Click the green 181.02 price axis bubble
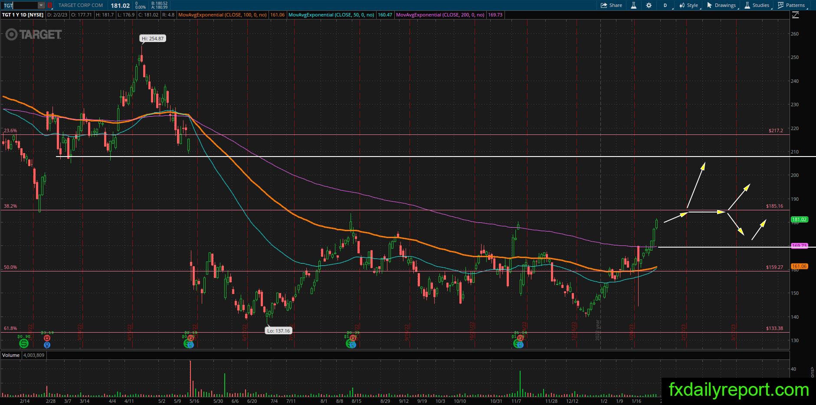The image size is (816, 405). [799, 219]
